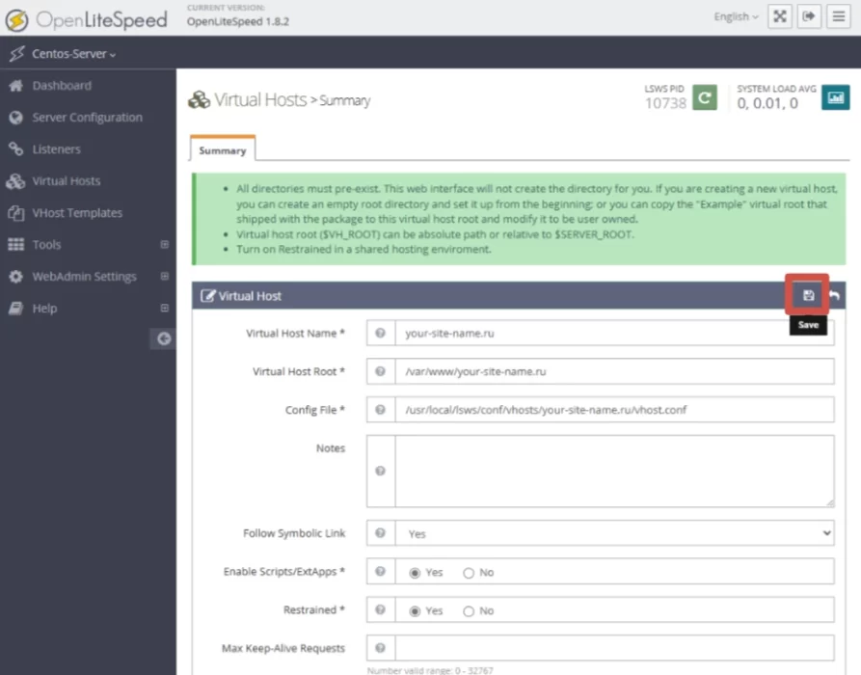This screenshot has width=861, height=675.
Task: Click the LSWS PID number 10738
Action: [665, 103]
